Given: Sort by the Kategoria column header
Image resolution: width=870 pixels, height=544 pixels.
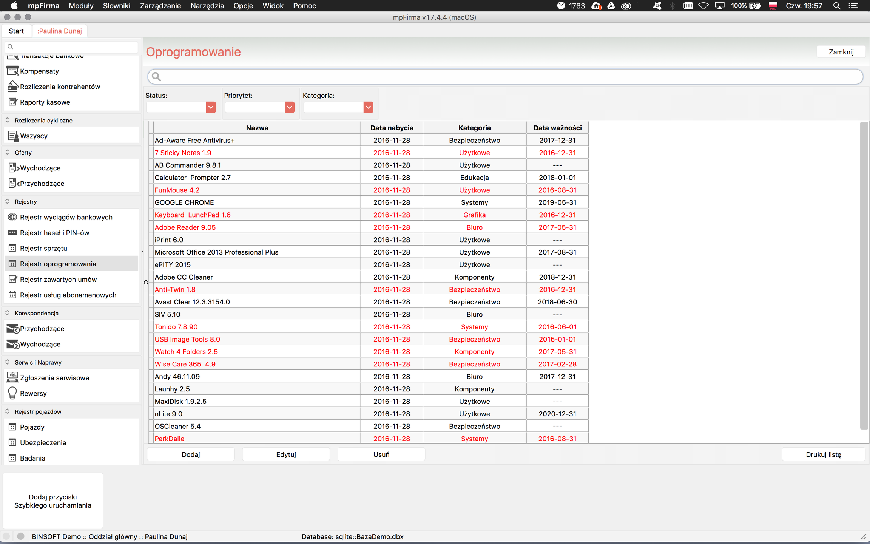Looking at the screenshot, I should coord(475,128).
